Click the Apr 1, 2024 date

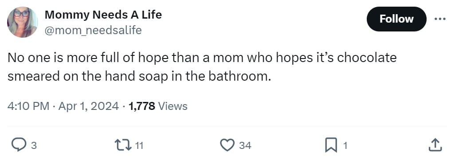(89, 106)
